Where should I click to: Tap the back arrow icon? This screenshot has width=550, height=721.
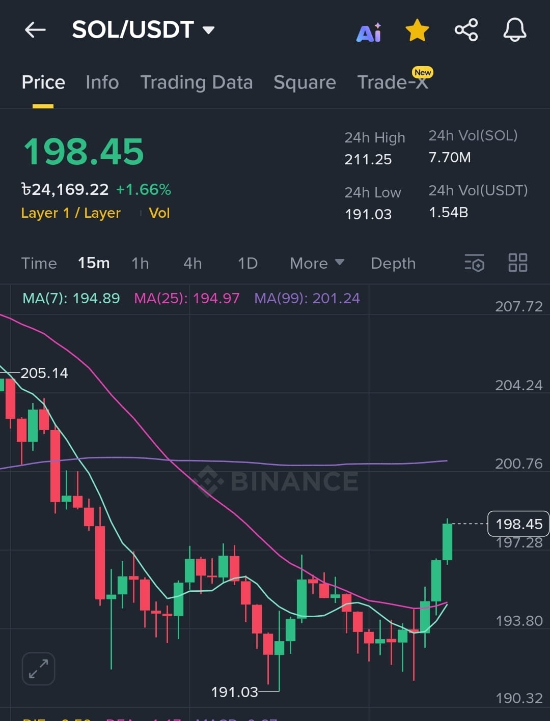click(35, 30)
